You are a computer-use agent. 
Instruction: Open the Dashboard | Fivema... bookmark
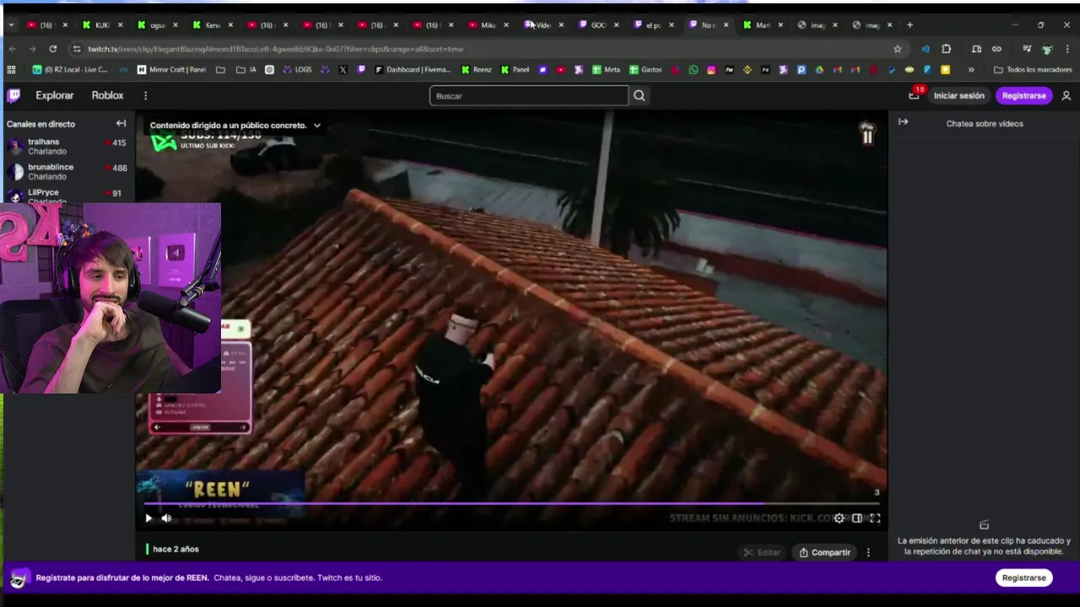tap(412, 70)
